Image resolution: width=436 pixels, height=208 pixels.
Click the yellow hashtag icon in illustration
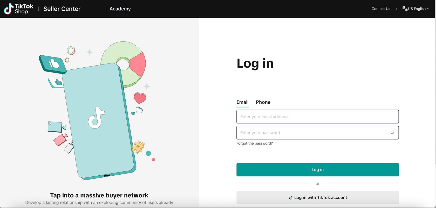138,147
